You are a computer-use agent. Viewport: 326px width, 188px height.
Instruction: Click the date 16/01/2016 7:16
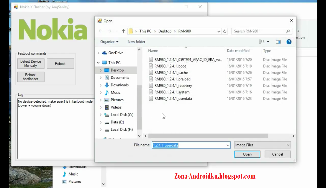click(239, 92)
